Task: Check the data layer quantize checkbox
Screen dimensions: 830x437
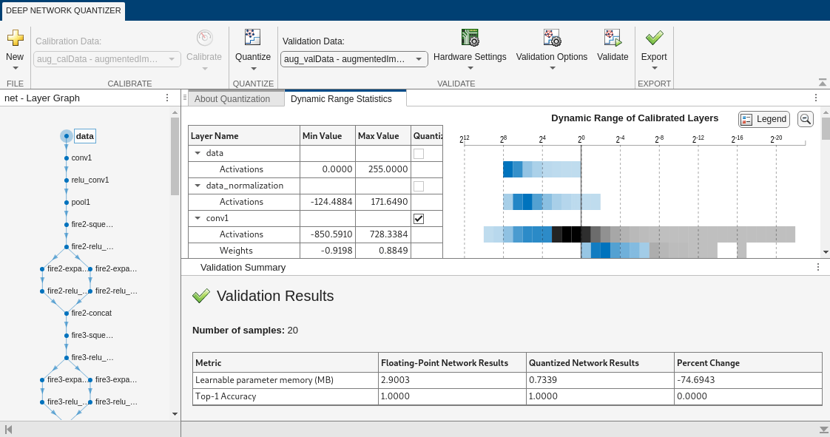Action: pyautogui.click(x=419, y=153)
